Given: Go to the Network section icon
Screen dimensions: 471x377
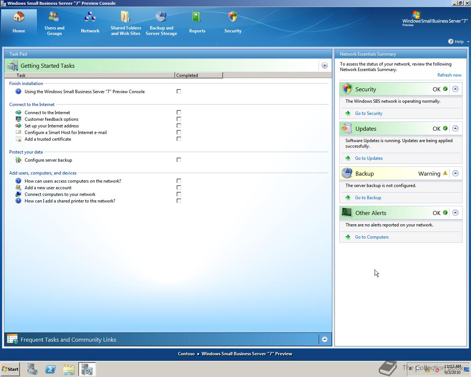Looking at the screenshot, I should (90, 17).
